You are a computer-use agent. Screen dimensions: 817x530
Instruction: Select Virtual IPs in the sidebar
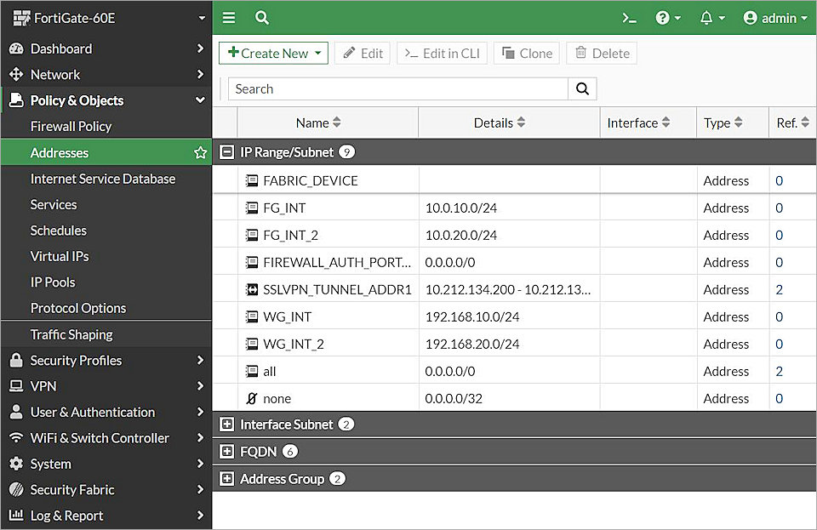(60, 256)
